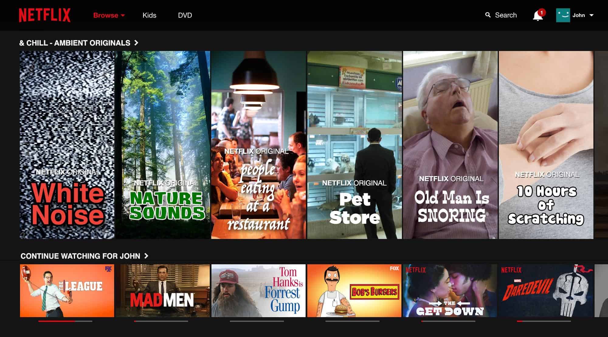Open 10 Hours of Scratching poster

[546, 145]
